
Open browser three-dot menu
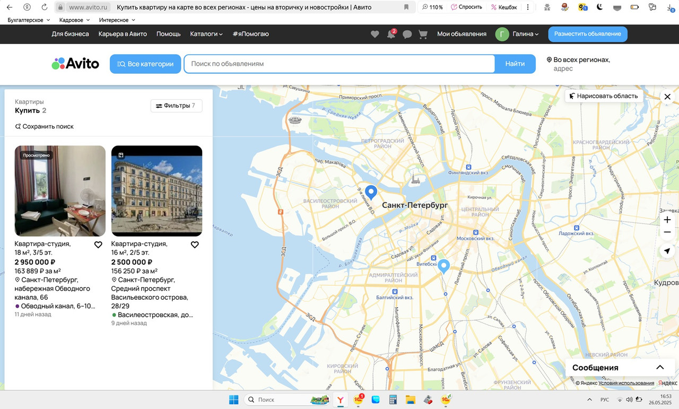(x=527, y=7)
